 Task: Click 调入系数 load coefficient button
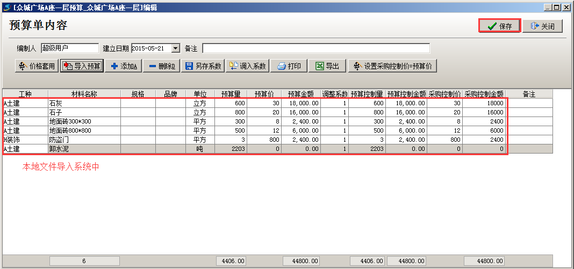(x=248, y=66)
